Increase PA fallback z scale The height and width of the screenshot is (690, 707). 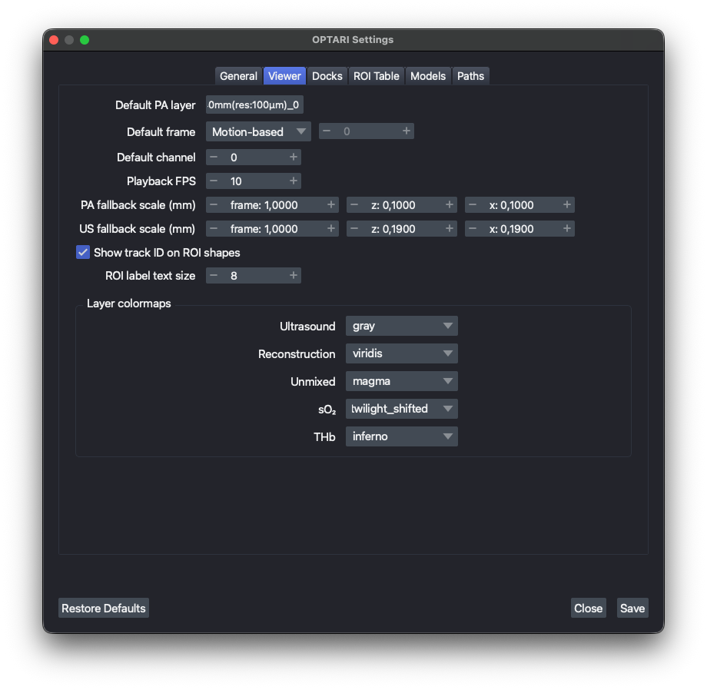449,205
